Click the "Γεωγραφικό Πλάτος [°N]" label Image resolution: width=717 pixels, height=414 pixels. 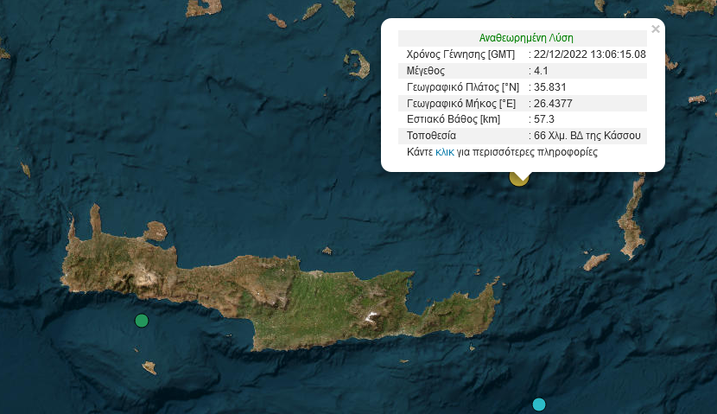463,87
